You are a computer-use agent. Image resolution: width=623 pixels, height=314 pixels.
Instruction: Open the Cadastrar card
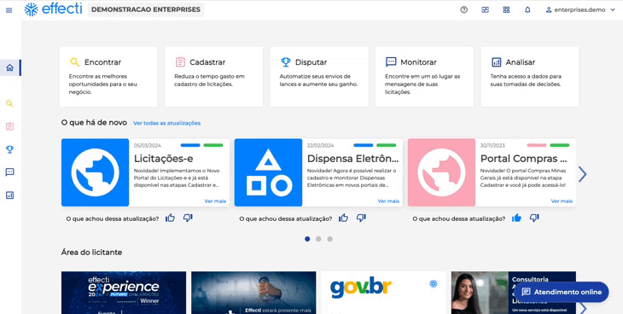point(213,77)
